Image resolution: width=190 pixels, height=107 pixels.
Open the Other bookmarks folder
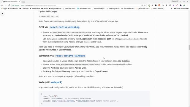tap(181, 9)
